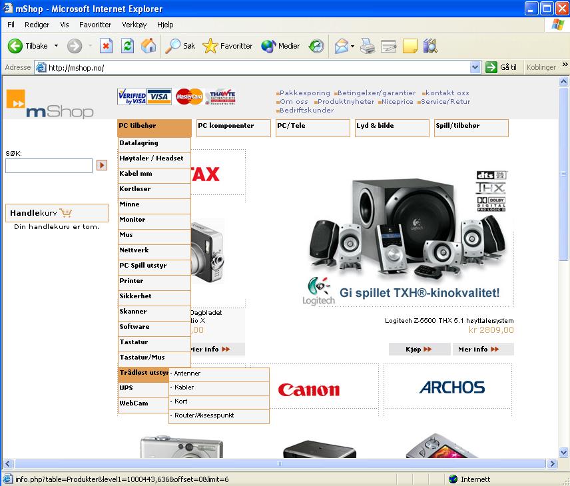This screenshot has height=486, width=570.
Task: Choose Nettverk from the menu
Action: (x=154, y=252)
